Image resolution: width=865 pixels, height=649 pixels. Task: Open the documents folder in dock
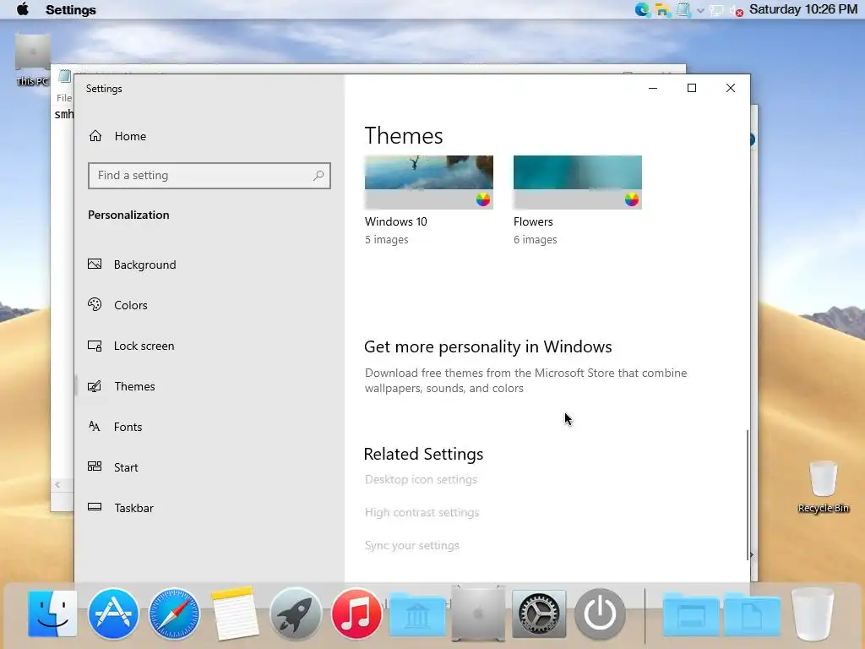(x=752, y=615)
